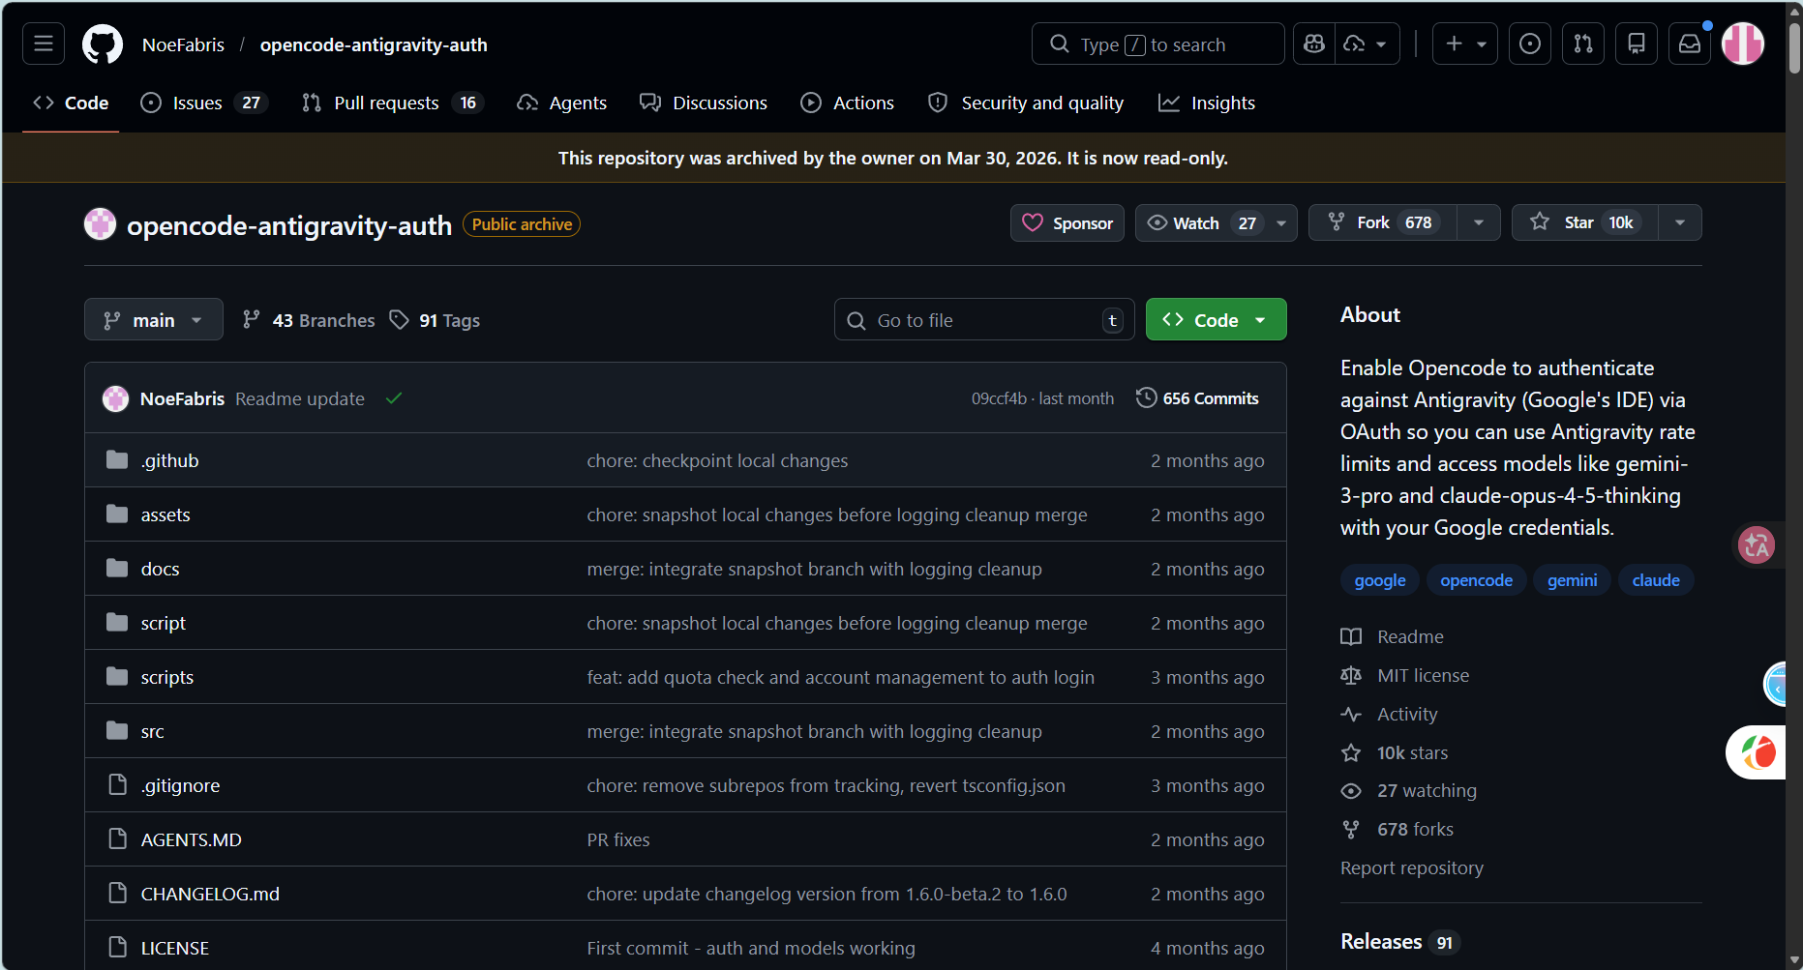This screenshot has height=970, width=1803.
Task: Open the issues inbox icon in header
Action: pos(1530,44)
